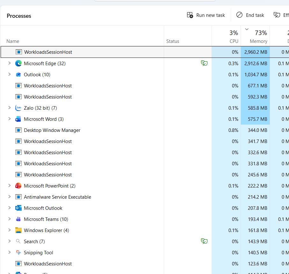The width and height of the screenshot is (289, 274).
Task: Click the 1,034.7 MB memory value
Action: click(x=256, y=75)
